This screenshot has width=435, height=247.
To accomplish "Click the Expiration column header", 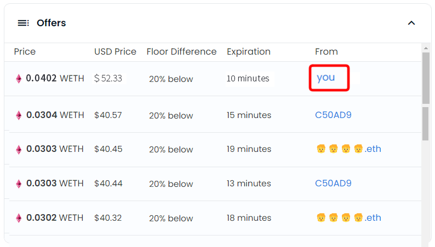I will click(249, 52).
